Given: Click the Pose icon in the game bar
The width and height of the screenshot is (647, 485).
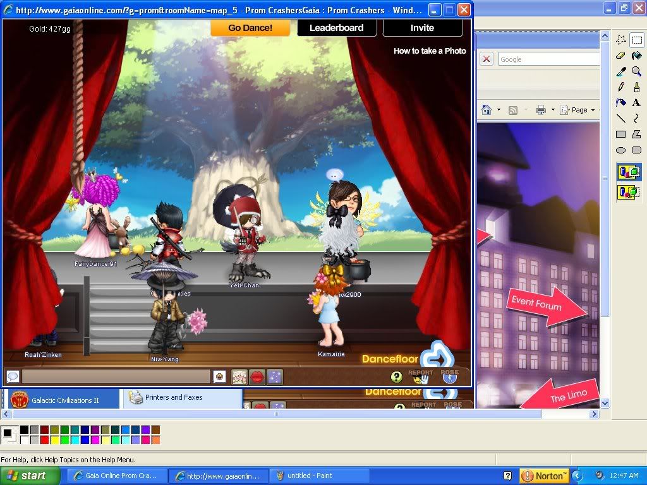Looking at the screenshot, I should (450, 376).
